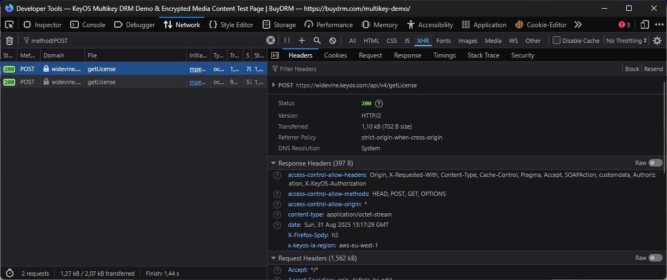Open network settings gear

click(657, 41)
